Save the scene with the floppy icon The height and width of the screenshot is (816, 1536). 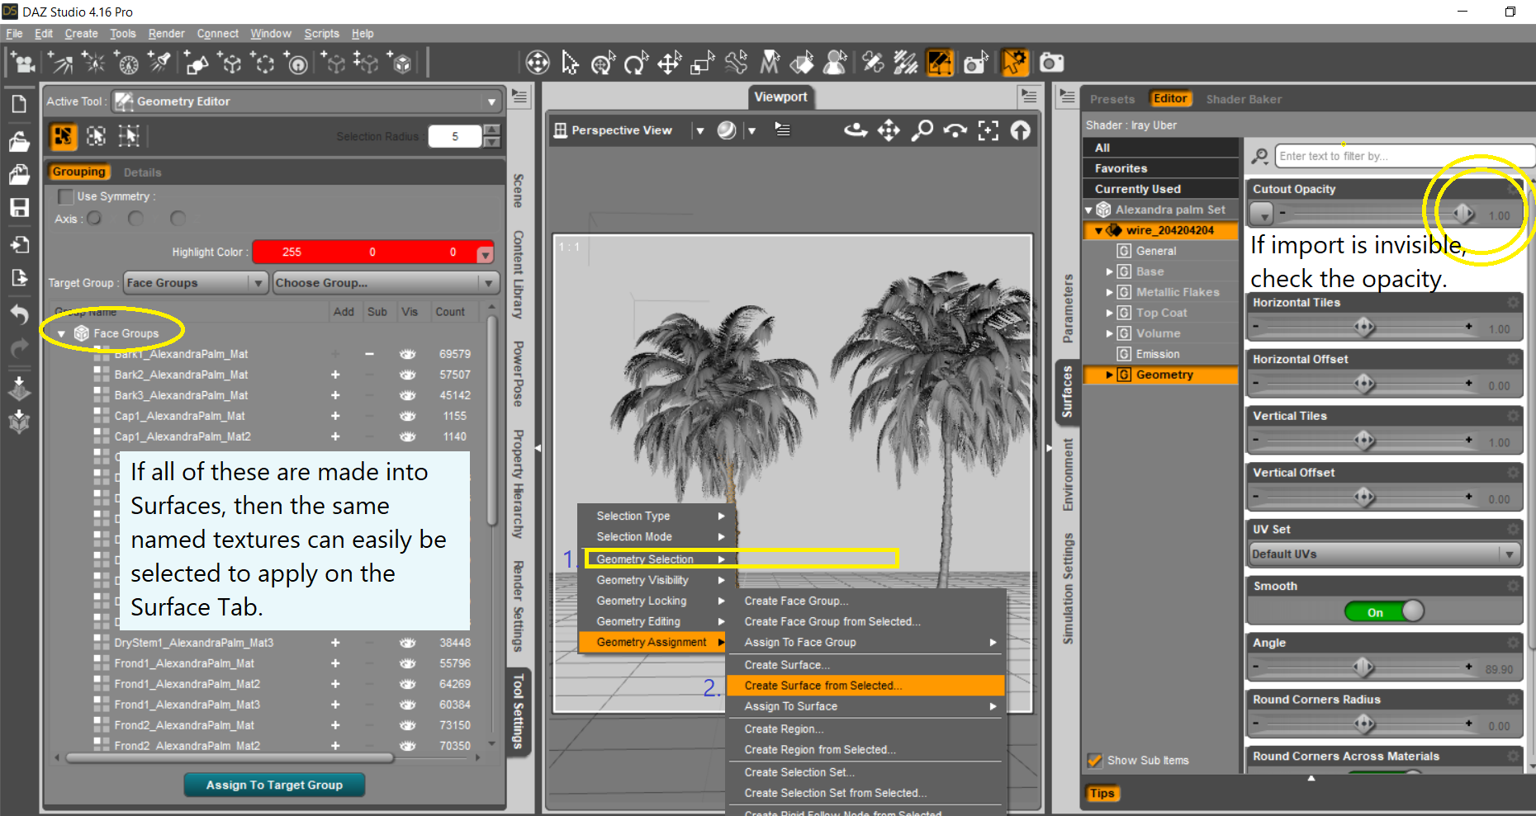point(19,207)
